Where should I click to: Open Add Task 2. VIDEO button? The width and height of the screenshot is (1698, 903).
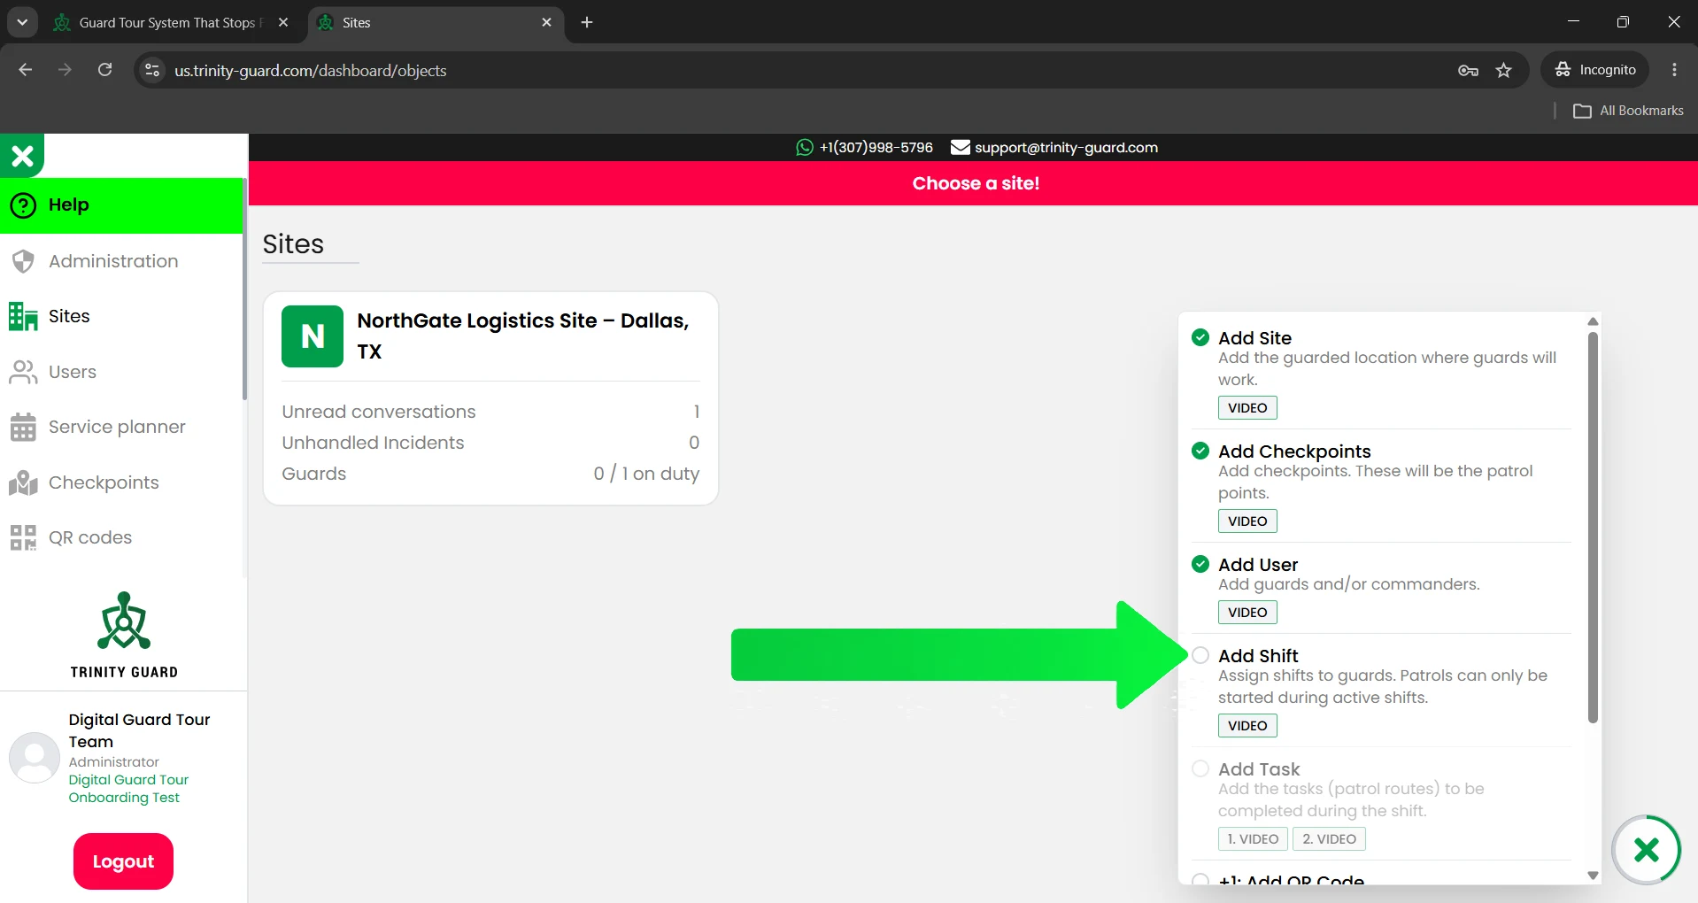(x=1329, y=839)
